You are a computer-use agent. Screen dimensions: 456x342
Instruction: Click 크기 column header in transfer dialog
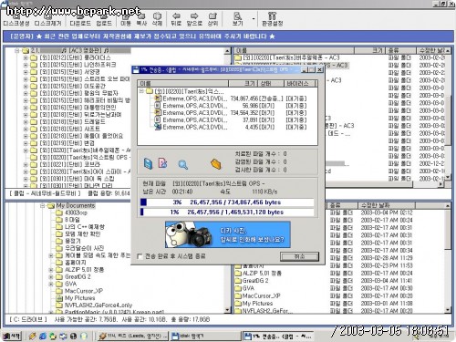[243, 83]
